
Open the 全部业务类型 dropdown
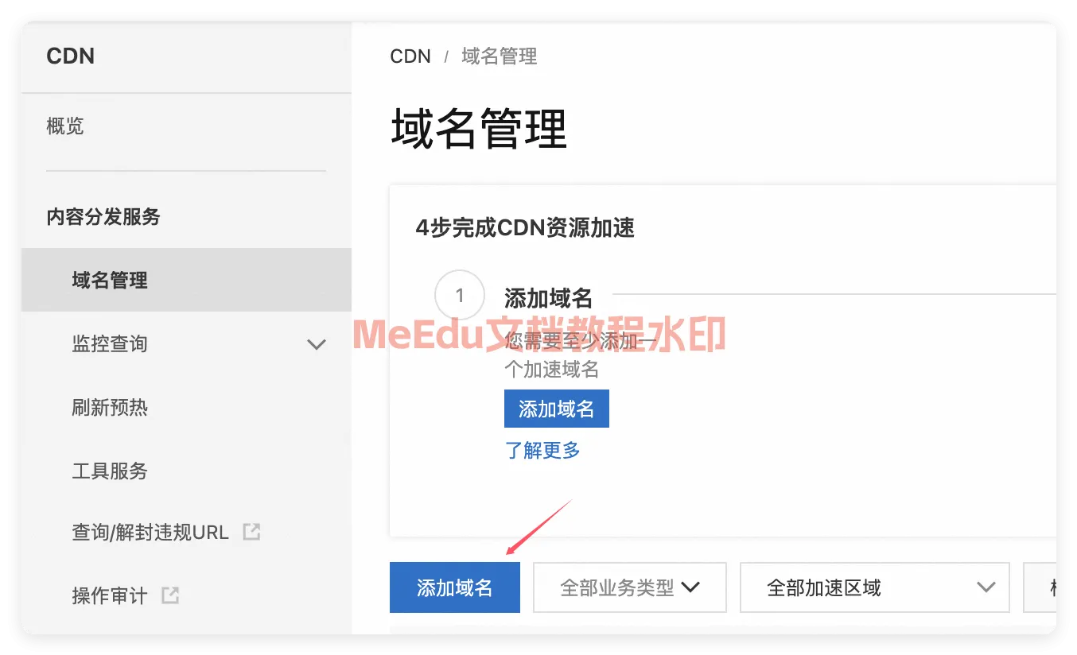point(630,587)
